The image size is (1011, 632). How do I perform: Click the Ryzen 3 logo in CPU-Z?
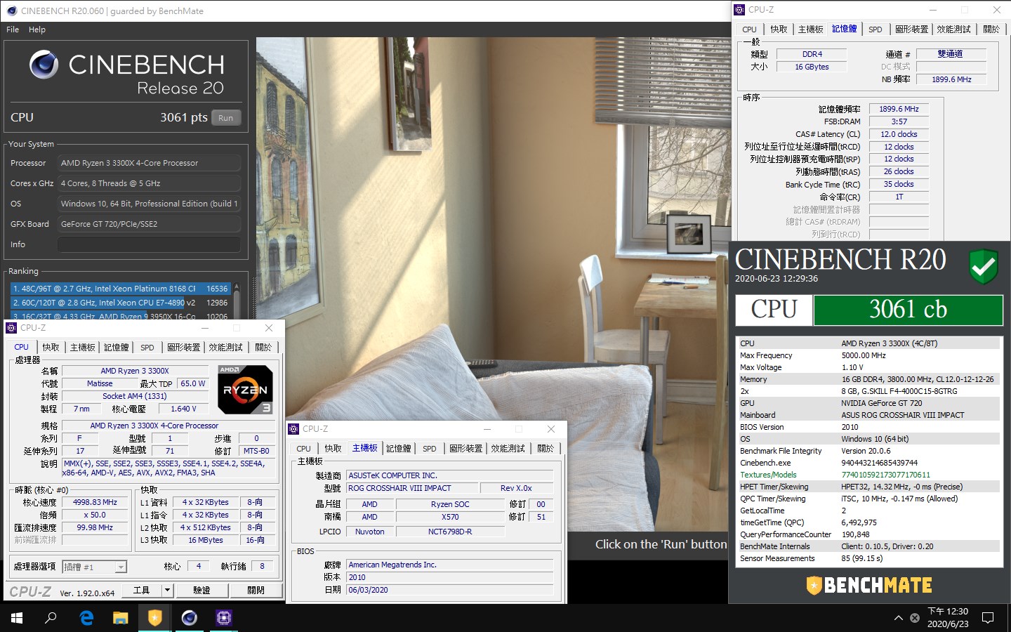[x=245, y=390]
